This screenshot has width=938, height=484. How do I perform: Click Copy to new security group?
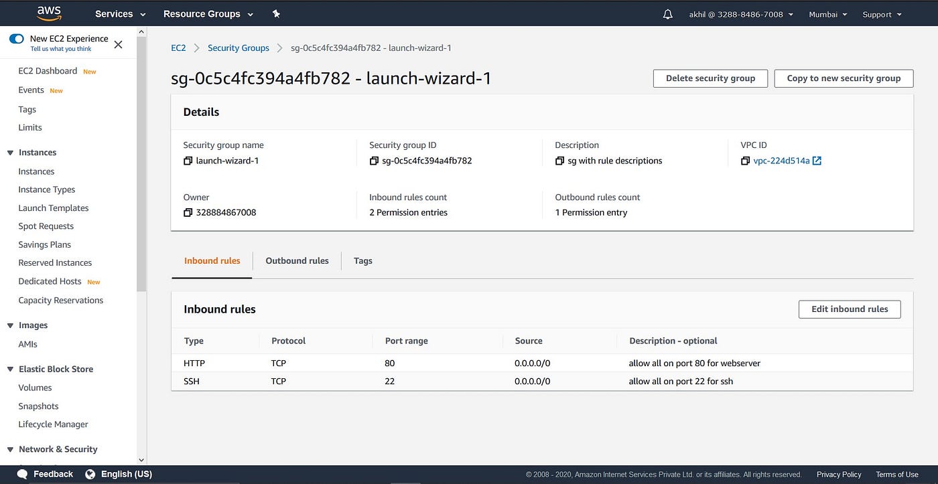point(844,78)
